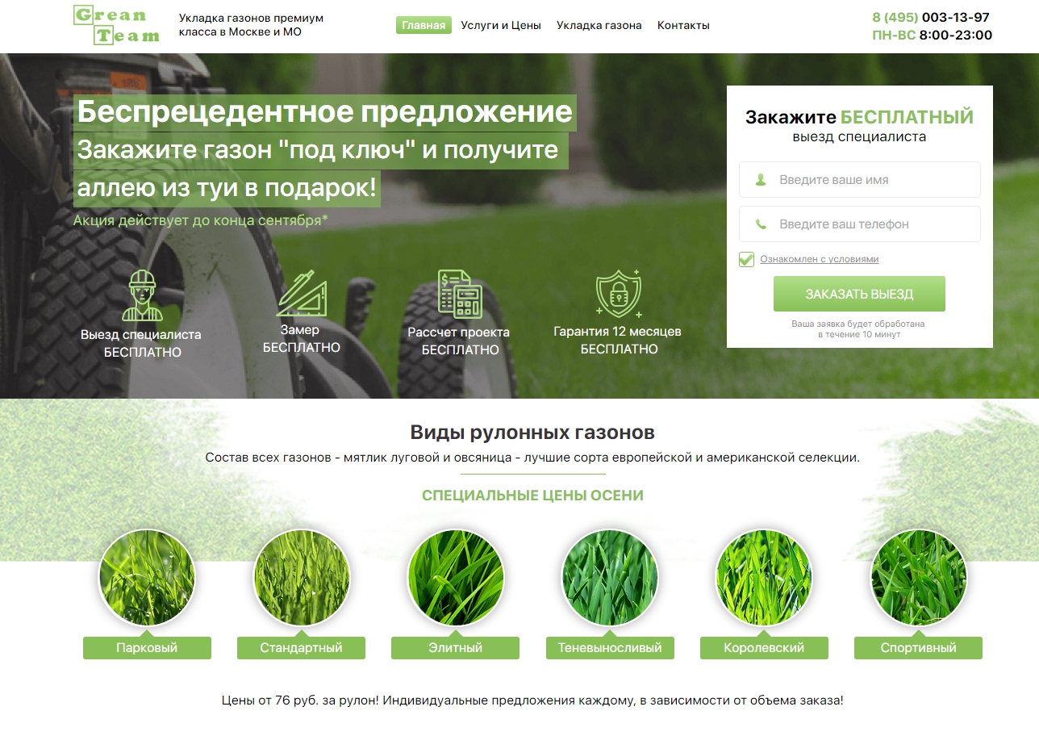1039x736 pixels.
Task: Click the Теневыносливый grass thumbnail
Action: (610, 578)
